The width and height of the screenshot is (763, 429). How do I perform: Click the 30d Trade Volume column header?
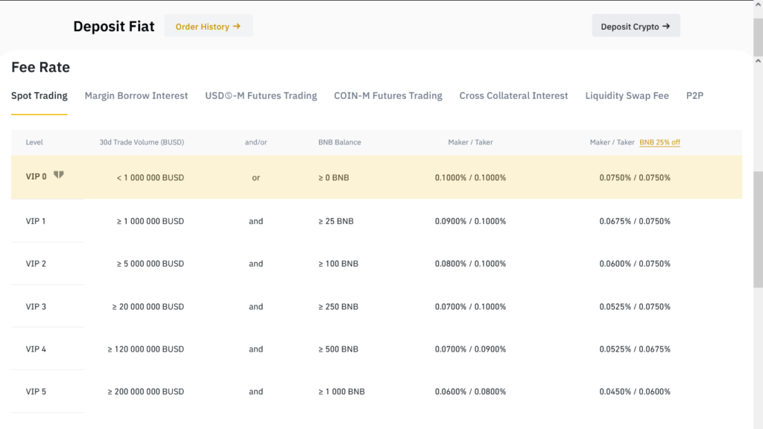(x=142, y=142)
